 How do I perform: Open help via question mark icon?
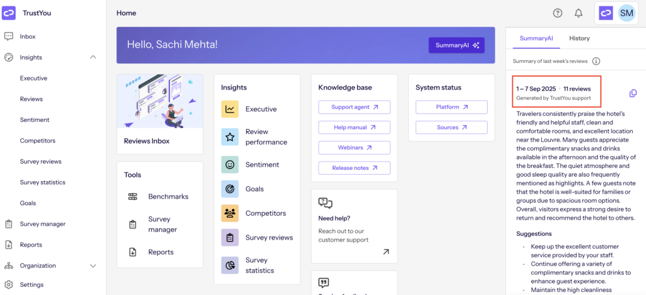click(558, 13)
